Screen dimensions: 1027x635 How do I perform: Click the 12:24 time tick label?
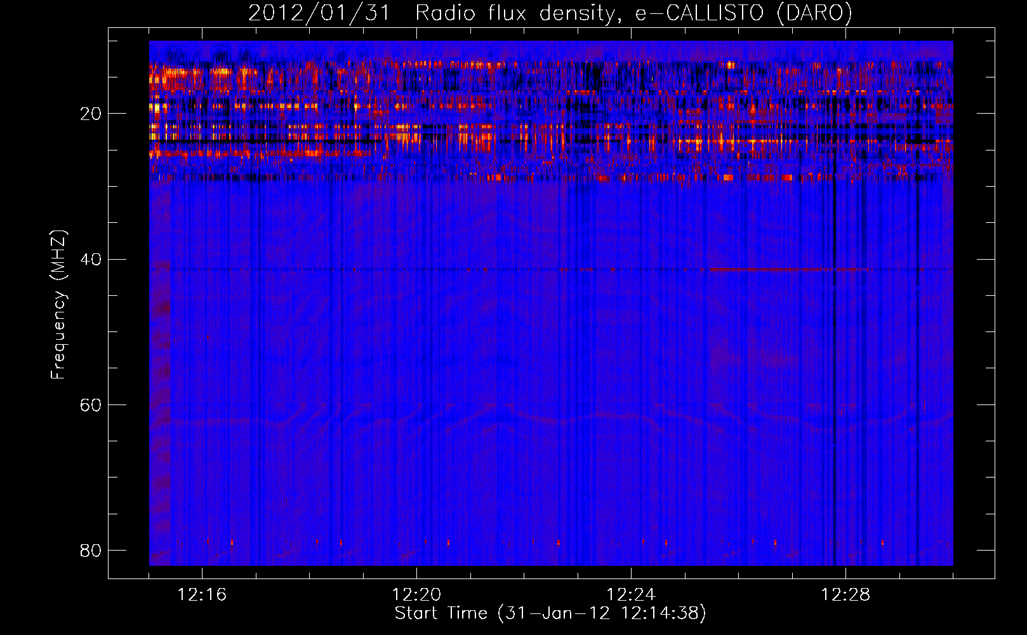coord(631,595)
